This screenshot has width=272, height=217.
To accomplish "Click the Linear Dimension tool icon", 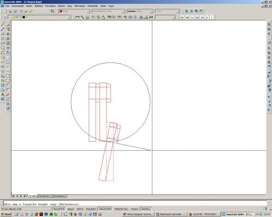I will (x=77, y=17).
